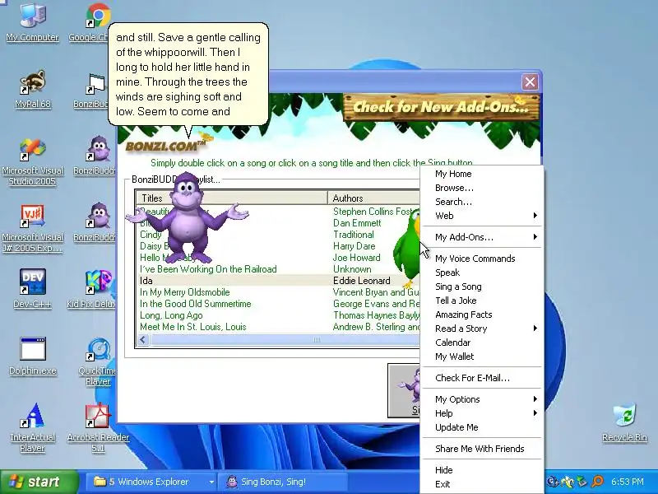Choose My Wallet menu entry
This screenshot has width=658, height=494.
point(481,357)
